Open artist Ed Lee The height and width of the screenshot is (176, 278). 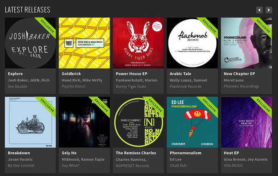click(175, 159)
